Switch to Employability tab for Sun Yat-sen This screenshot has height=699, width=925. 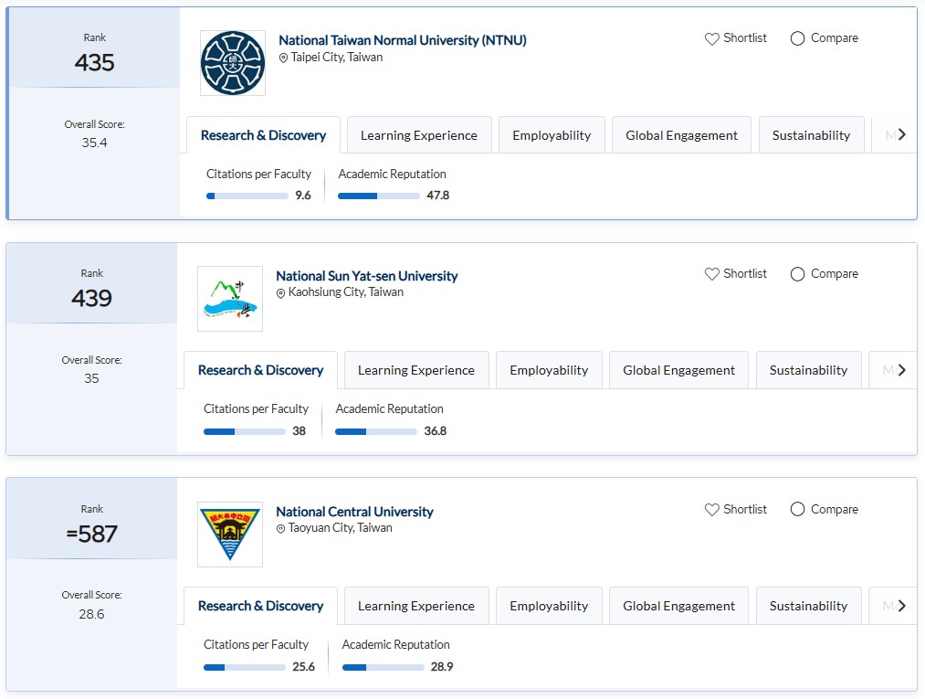[x=549, y=370]
